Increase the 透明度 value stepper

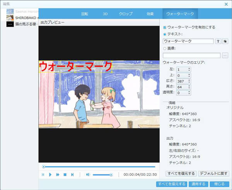click(189, 92)
